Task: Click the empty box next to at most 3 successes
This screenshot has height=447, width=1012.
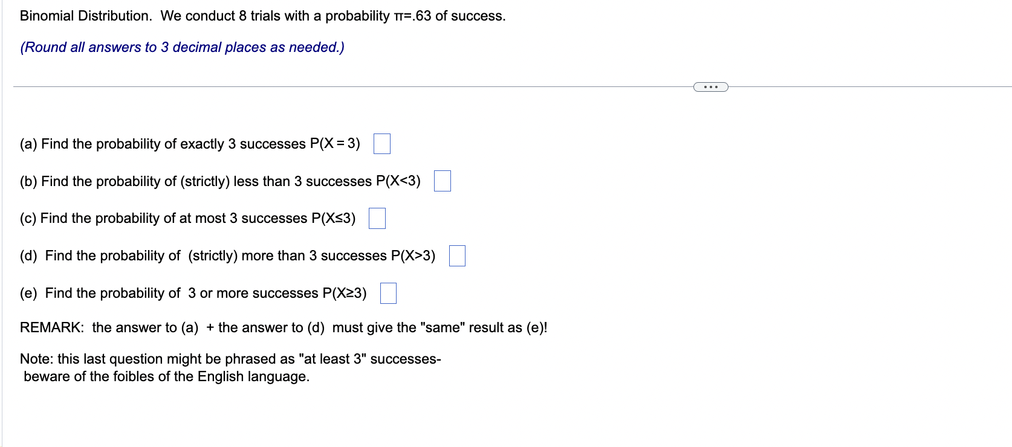Action: coord(377,219)
